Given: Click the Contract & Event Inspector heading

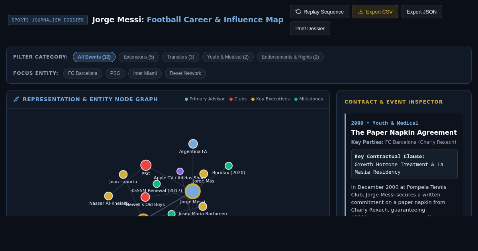Looking at the screenshot, I should tap(394, 102).
